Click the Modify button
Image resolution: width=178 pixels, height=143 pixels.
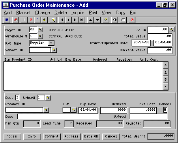(13, 137)
